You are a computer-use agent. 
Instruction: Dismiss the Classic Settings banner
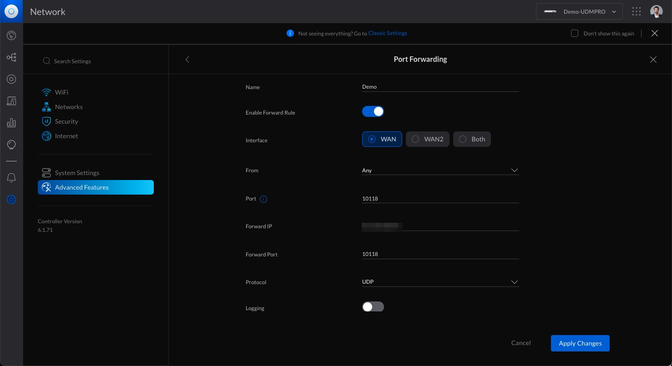coord(655,33)
